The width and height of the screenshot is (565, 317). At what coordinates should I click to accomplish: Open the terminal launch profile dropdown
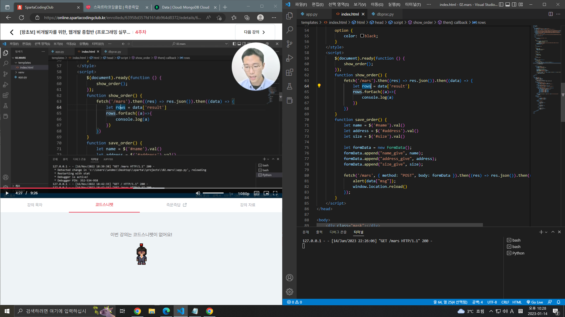[x=546, y=232]
